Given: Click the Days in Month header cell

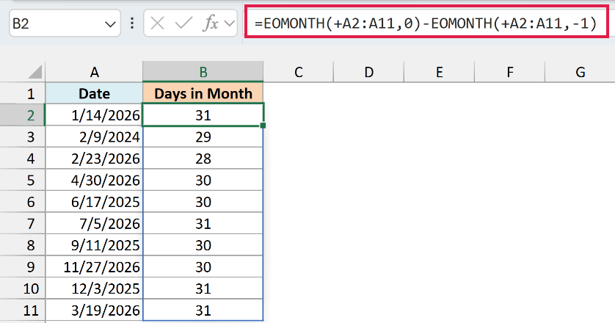Looking at the screenshot, I should tap(203, 93).
